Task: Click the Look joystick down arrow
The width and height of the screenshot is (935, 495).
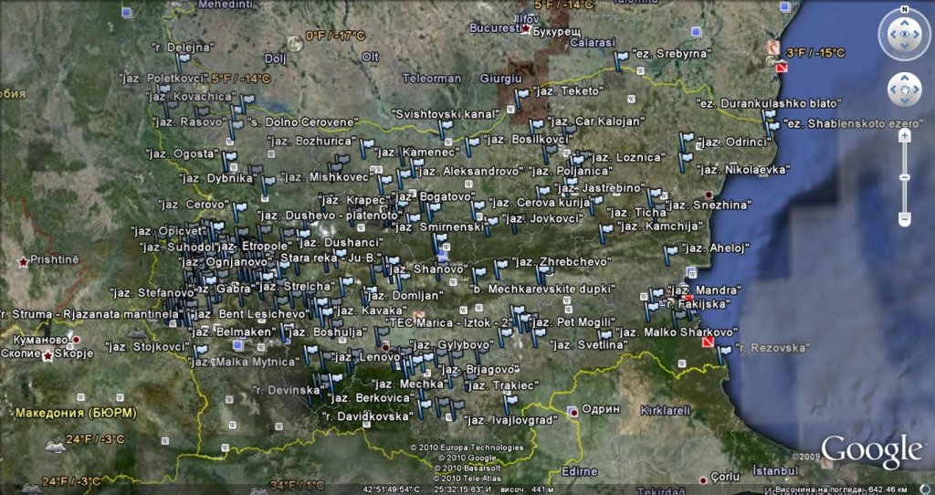Action: point(905,46)
